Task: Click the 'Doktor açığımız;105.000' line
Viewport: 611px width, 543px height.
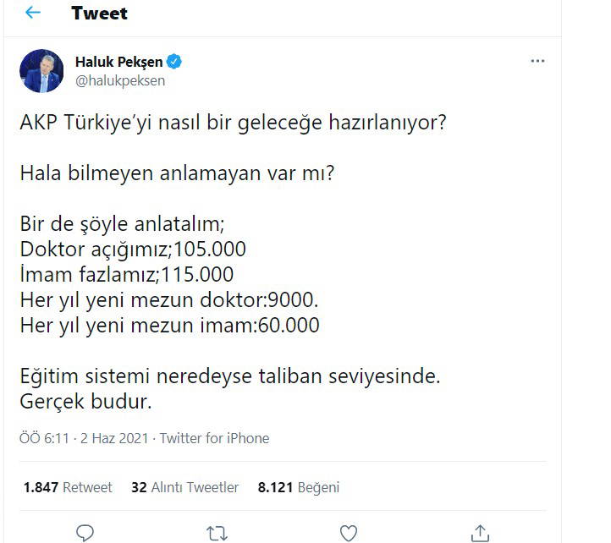Action: [133, 250]
